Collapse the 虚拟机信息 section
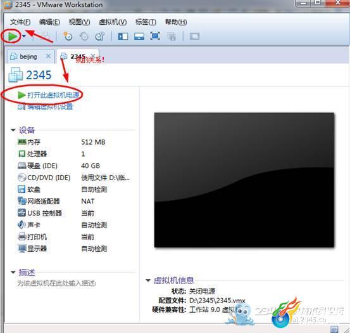This screenshot has width=350, height=333. coord(148,280)
